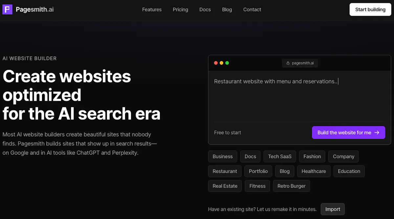
Task: Go to the Pricing page
Action: [x=180, y=10]
